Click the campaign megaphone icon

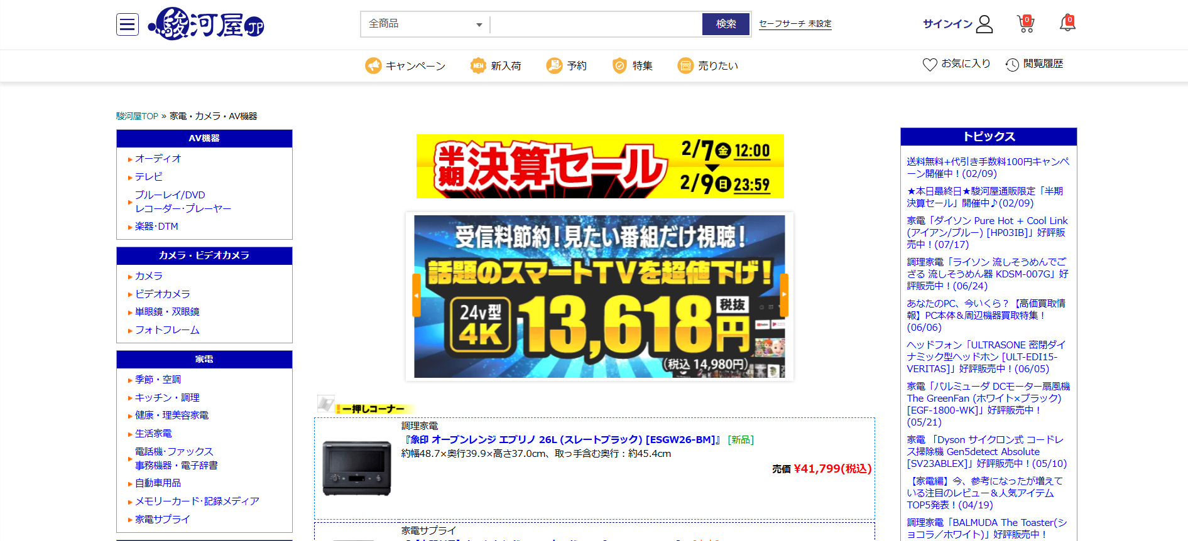(x=373, y=65)
